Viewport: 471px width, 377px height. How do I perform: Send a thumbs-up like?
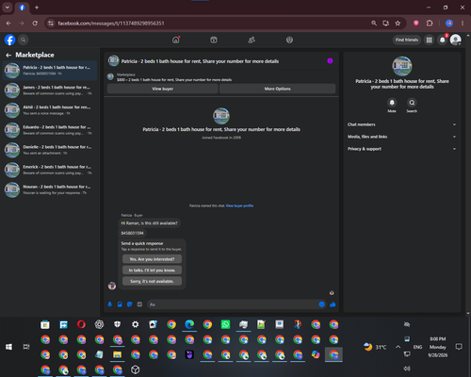[x=333, y=304]
